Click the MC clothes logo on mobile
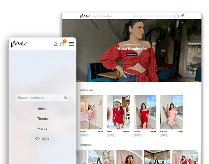This screenshot has width=209, height=164. pos(19,44)
